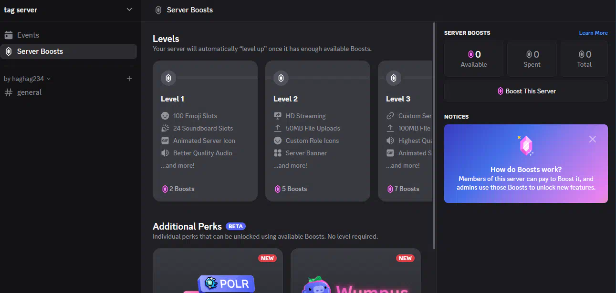This screenshot has height=293, width=616.
Task: Click the 100 Emoji Slots smiley icon
Action: pos(165,116)
